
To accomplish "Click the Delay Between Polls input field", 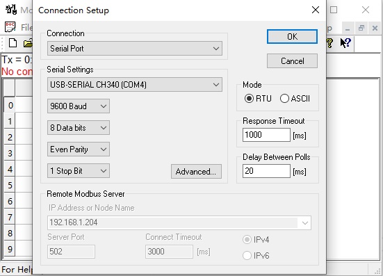I will pyautogui.click(x=266, y=171).
